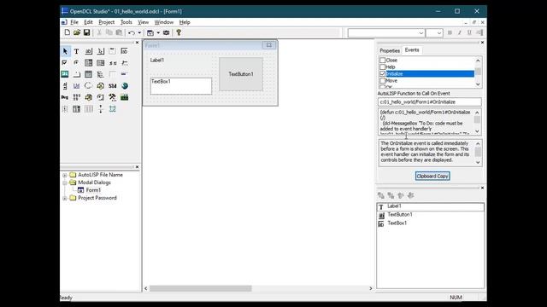Click the Form1 icon in project tree

tap(80, 190)
